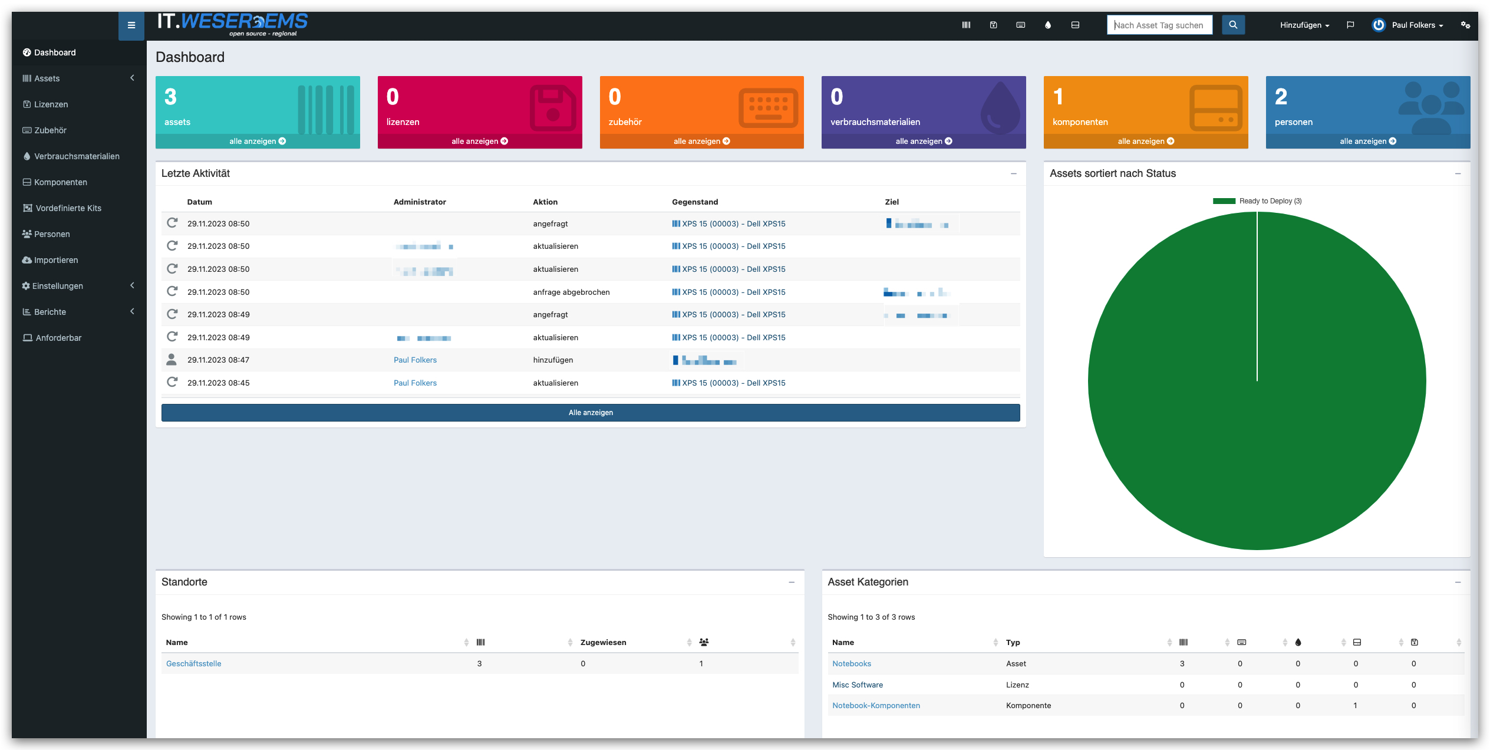Screen dimensions: 1490x750
Task: Click arrow icon on assets 'alle anzeigen'
Action: 282,142
